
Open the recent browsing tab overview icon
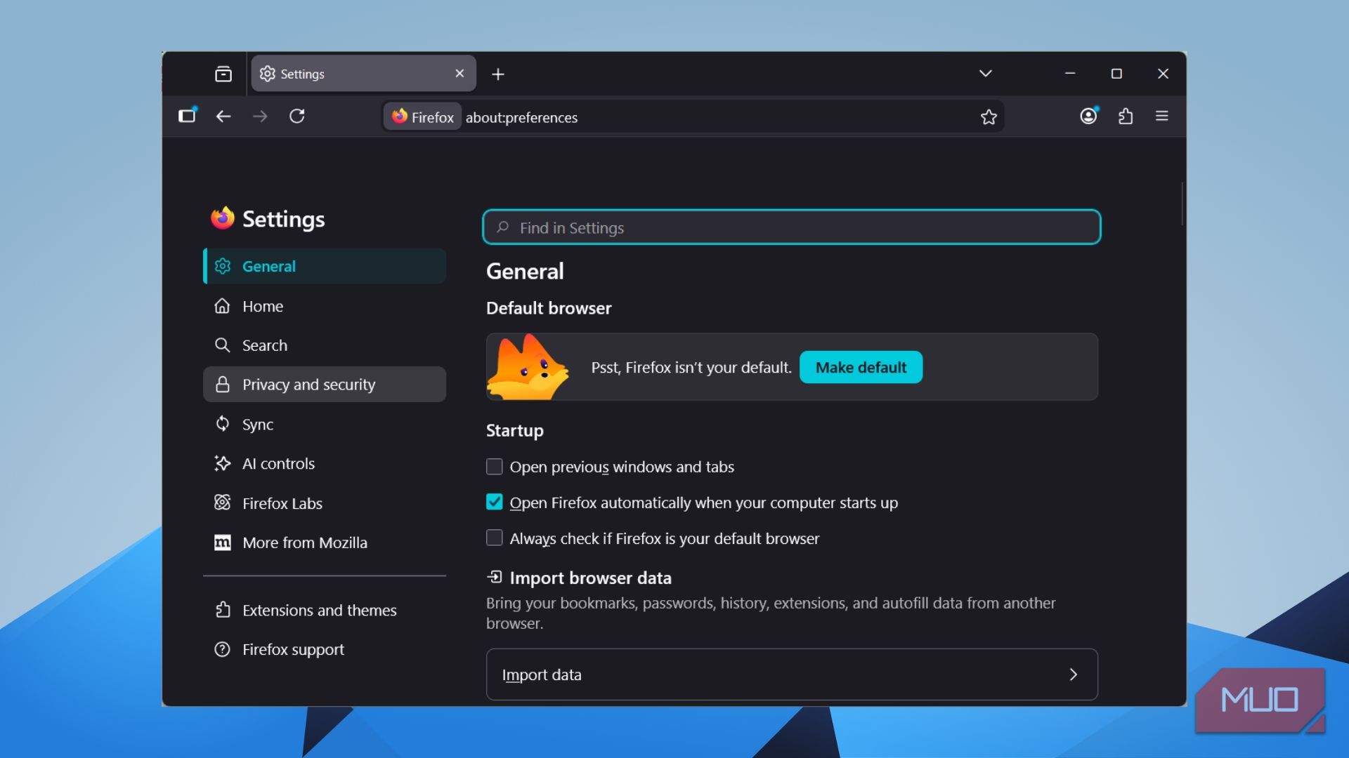(223, 74)
